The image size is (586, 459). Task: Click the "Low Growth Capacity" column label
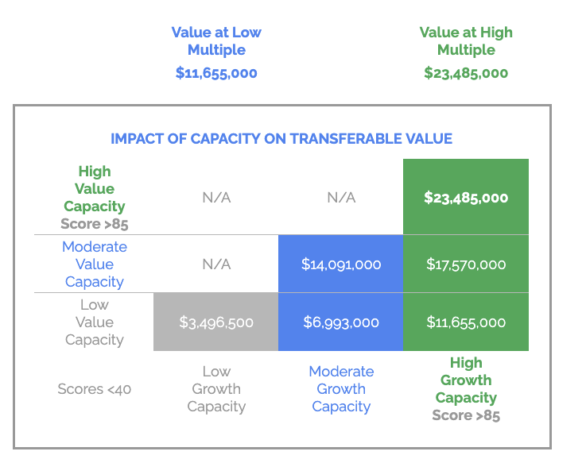[216, 389]
